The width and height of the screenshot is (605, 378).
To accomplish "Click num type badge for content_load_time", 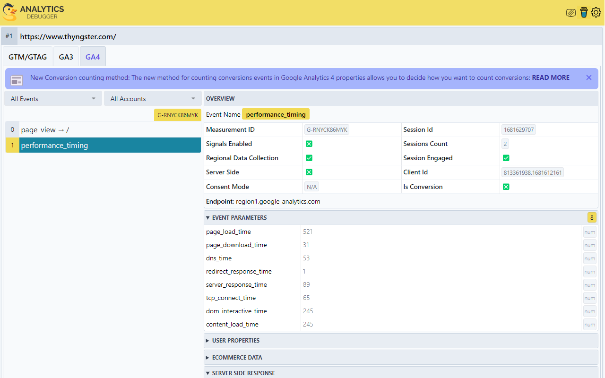I will point(589,325).
